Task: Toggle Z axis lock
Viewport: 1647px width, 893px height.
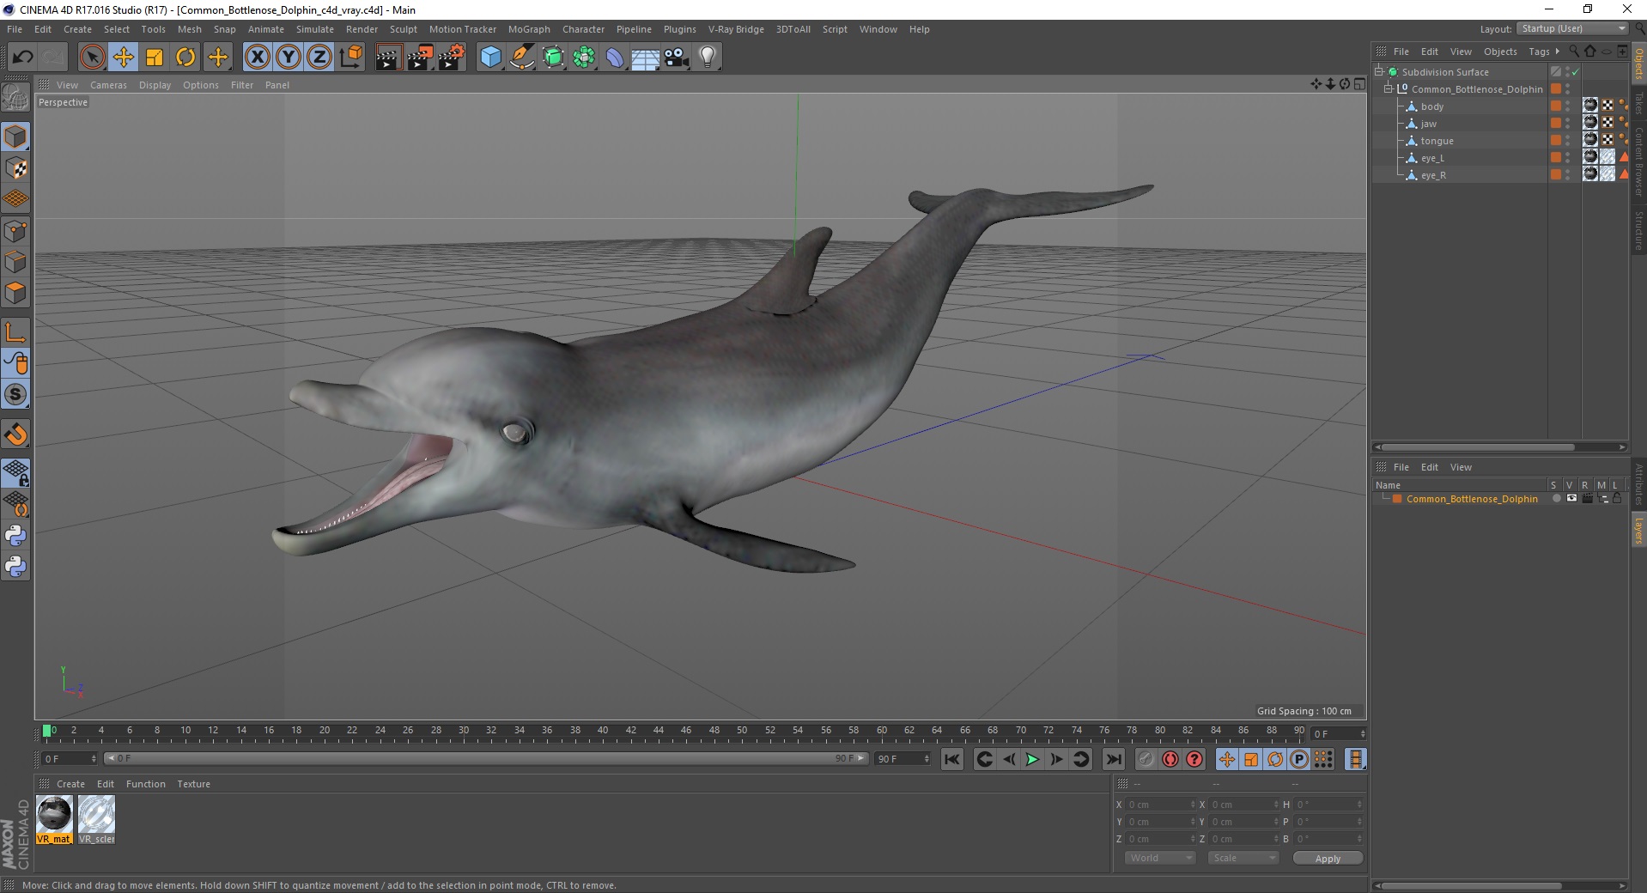Action: point(319,58)
